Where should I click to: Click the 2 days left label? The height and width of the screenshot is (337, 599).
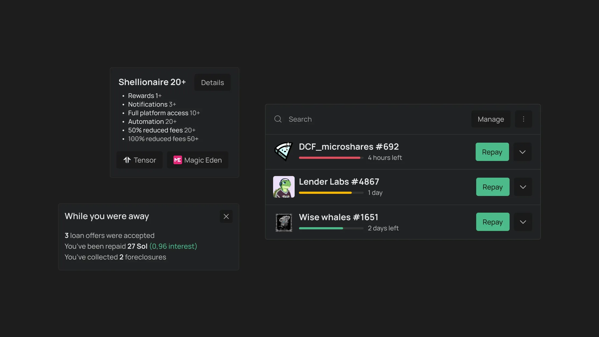pyautogui.click(x=383, y=228)
